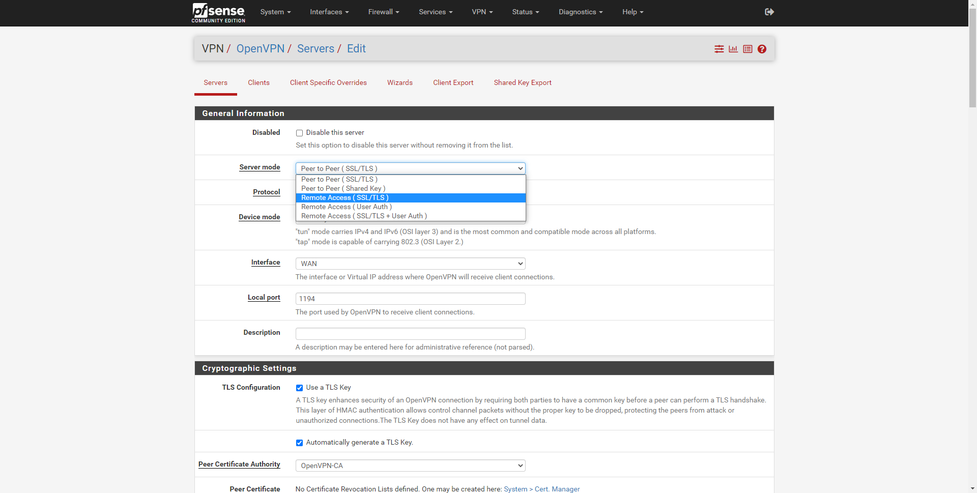Switch to the Client Export tab
Screen dimensions: 977x493
[x=453, y=82]
